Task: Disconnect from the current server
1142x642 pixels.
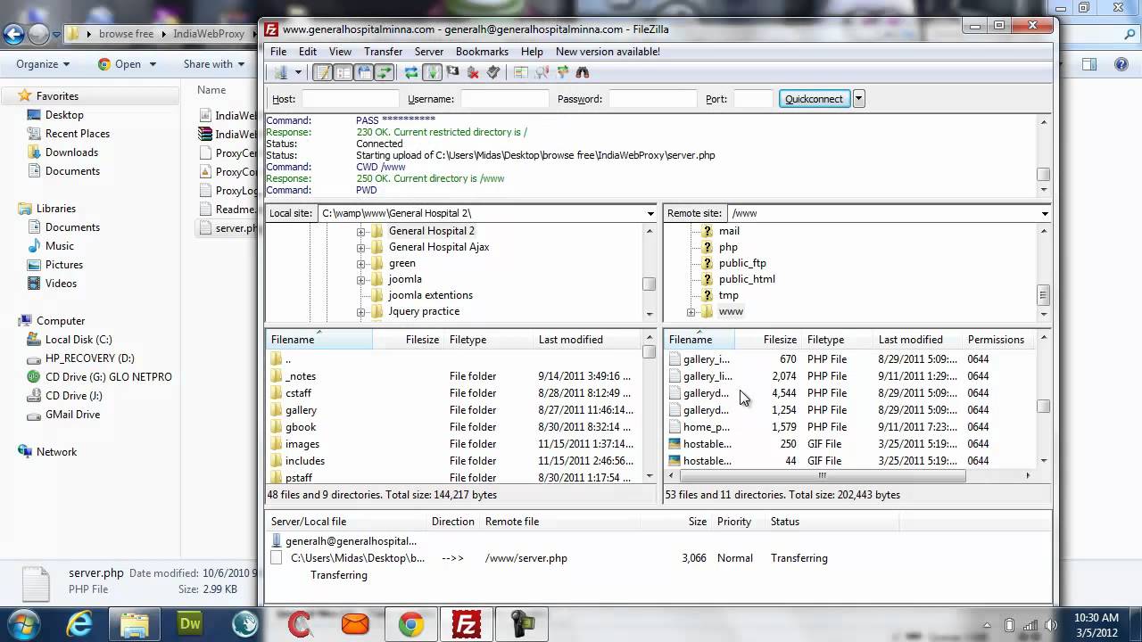Action: (473, 72)
